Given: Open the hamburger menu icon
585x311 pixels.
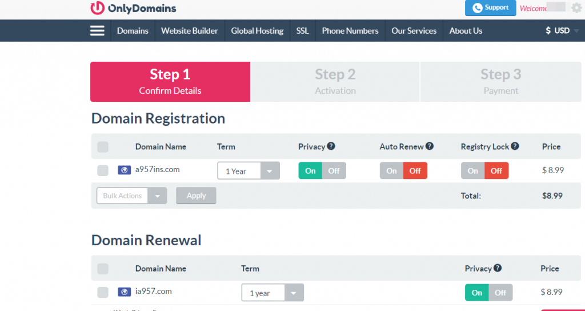Looking at the screenshot, I should 97,31.
